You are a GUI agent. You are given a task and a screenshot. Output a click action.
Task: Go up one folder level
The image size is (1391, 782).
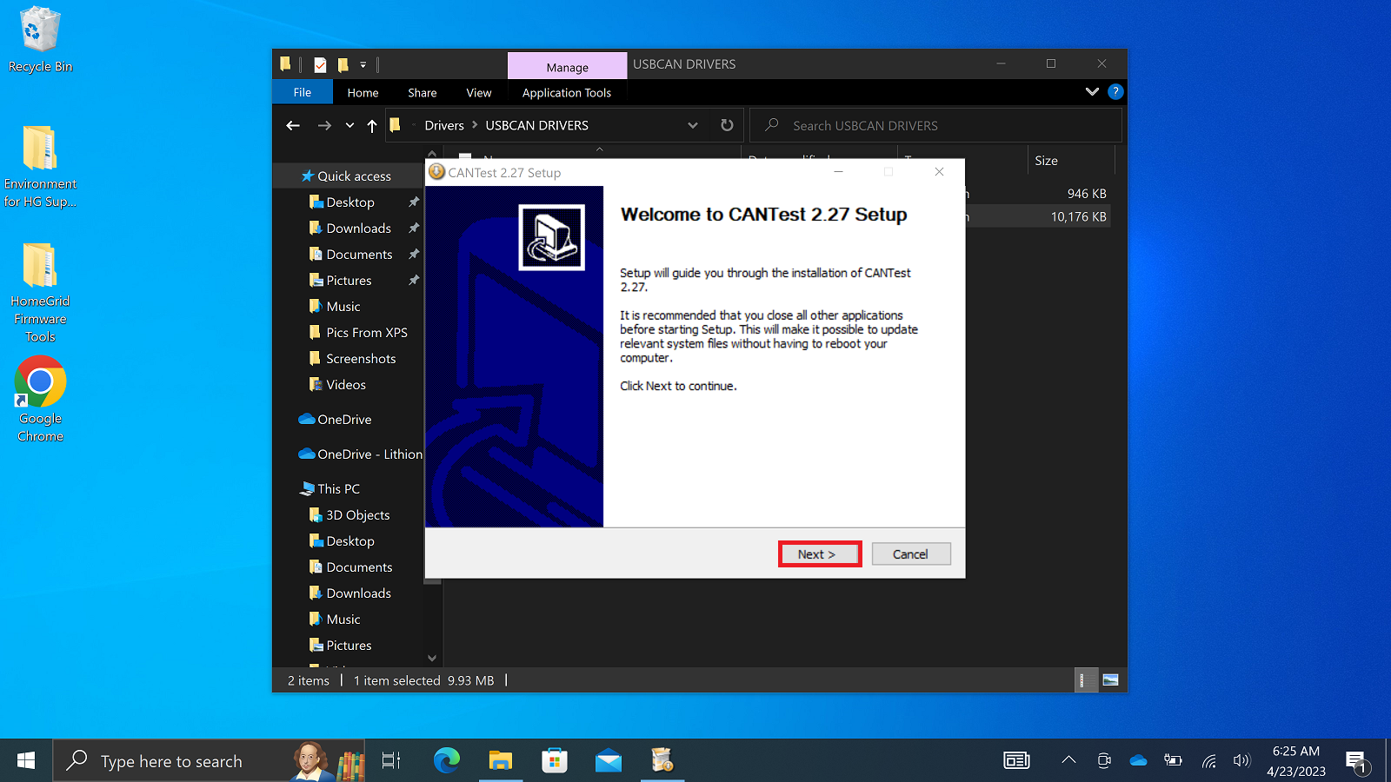click(372, 126)
